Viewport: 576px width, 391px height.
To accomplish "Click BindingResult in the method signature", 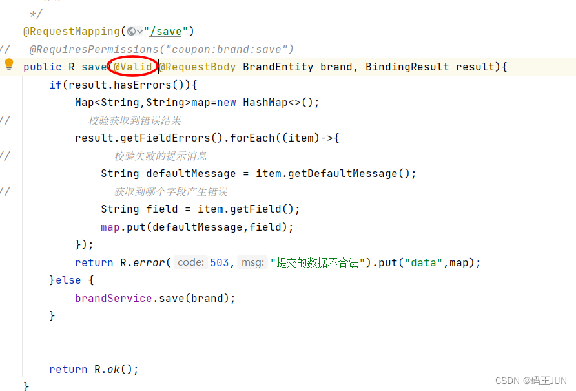I will point(407,67).
